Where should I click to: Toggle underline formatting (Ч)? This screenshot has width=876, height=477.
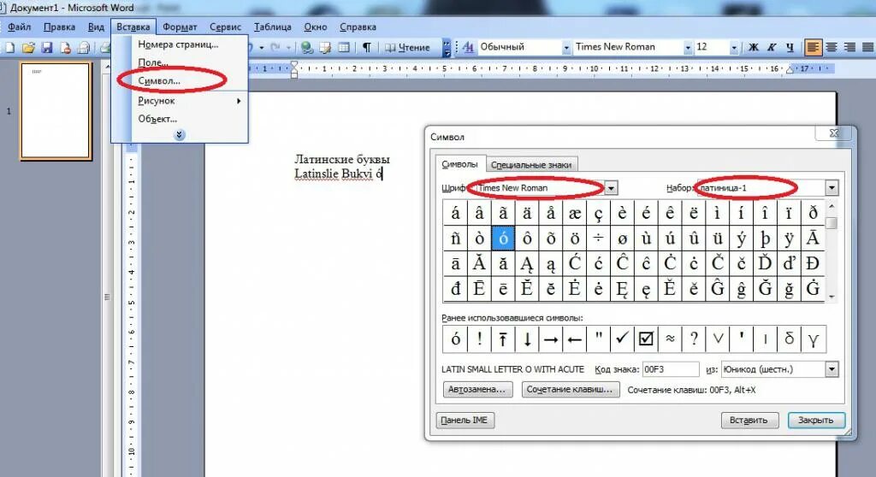(x=790, y=48)
